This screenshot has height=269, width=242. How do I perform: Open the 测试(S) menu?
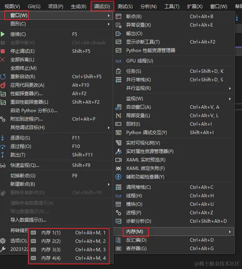pos(125,7)
